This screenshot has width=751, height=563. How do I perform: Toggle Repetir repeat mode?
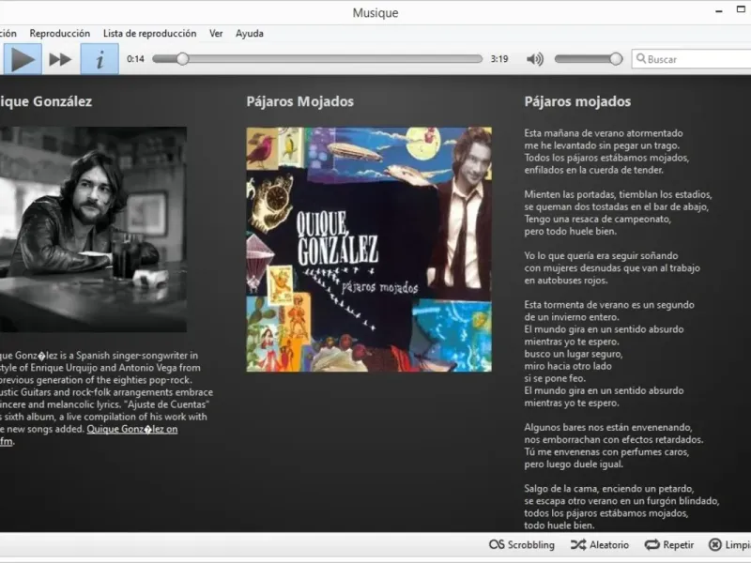(x=669, y=545)
